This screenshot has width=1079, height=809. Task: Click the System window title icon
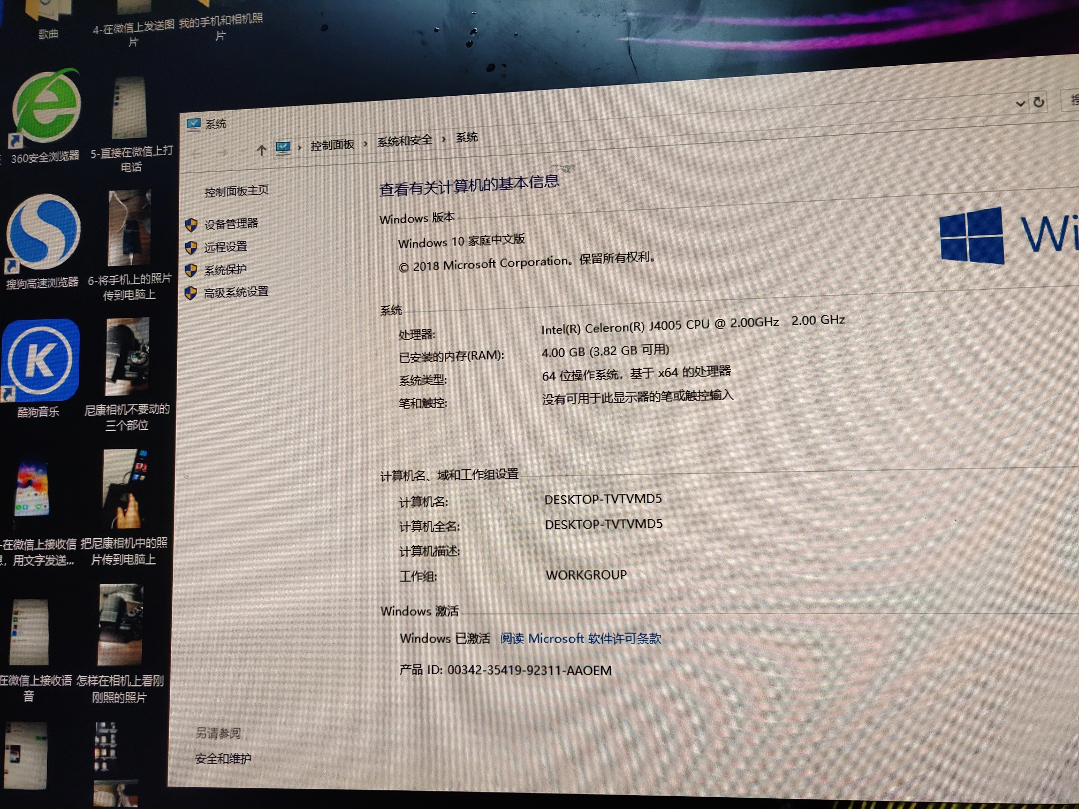(x=193, y=125)
